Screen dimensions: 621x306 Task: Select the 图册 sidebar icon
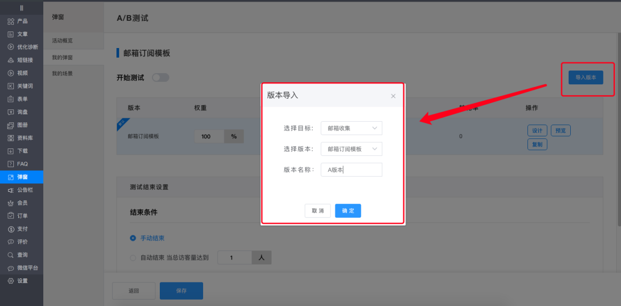11,125
